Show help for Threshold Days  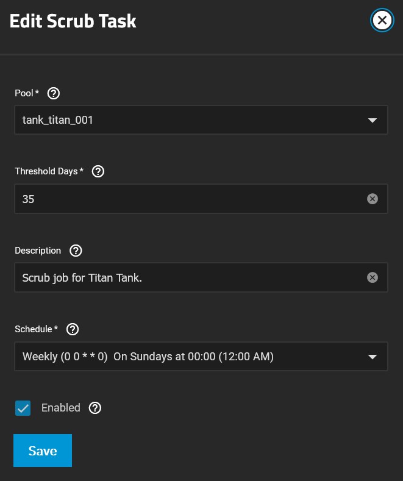pos(98,171)
